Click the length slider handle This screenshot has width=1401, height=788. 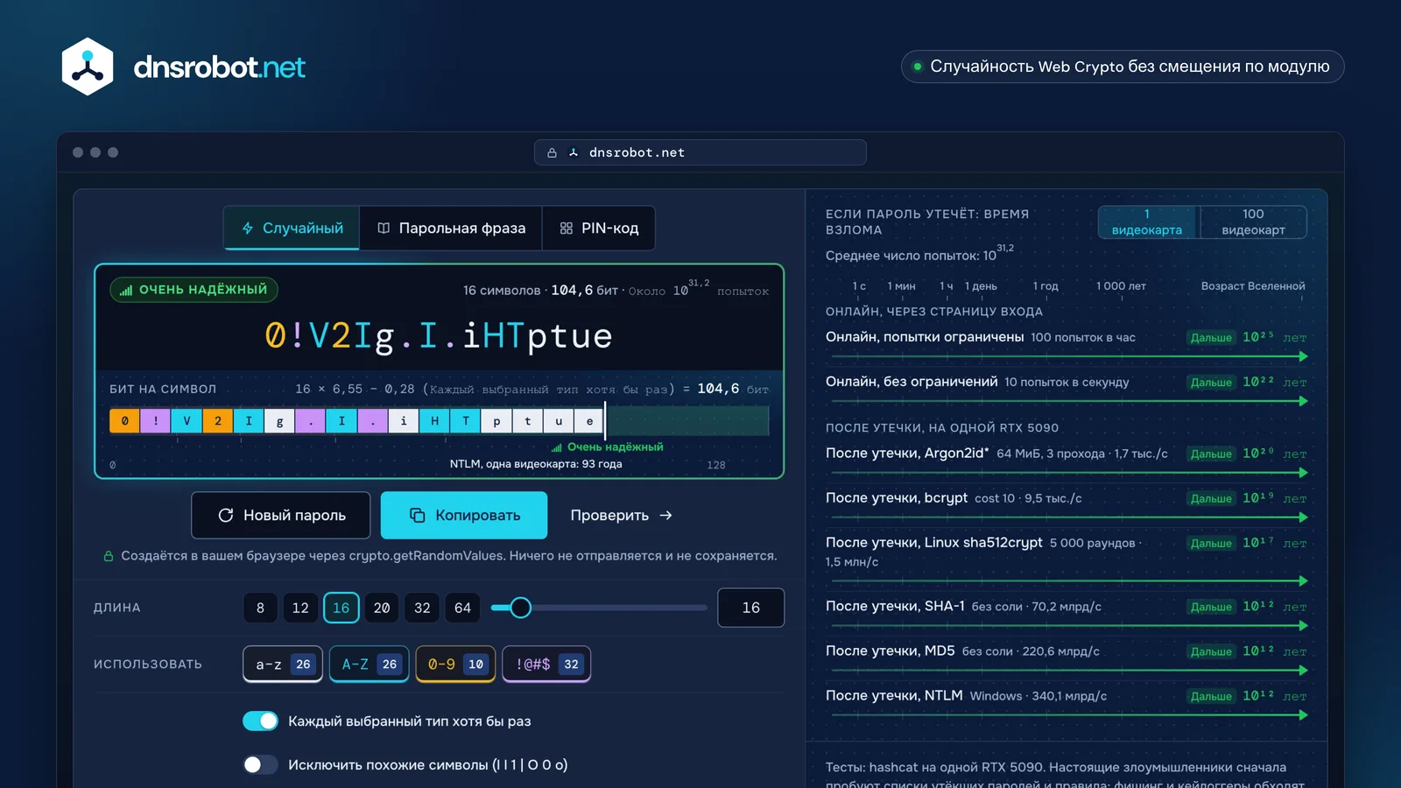tap(520, 608)
